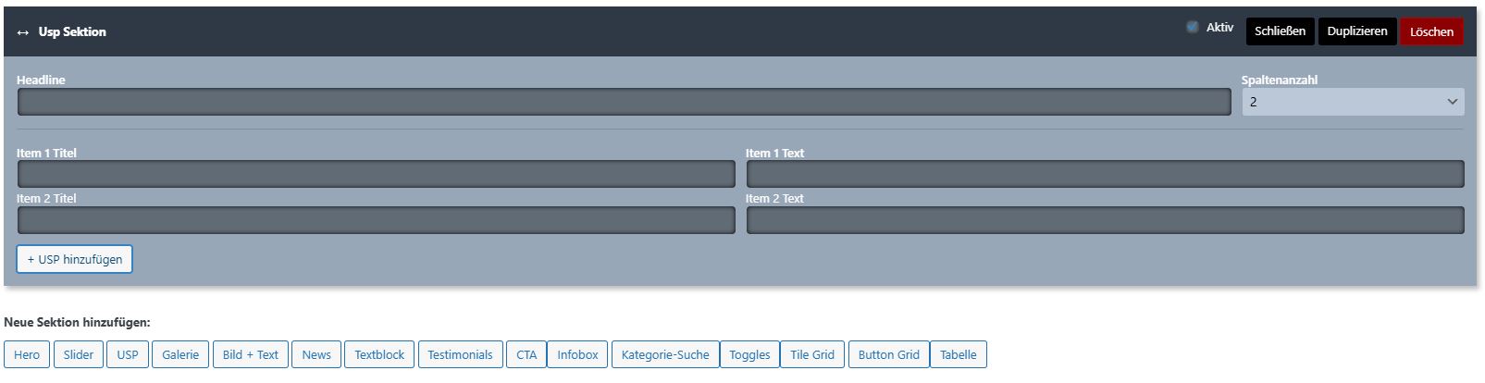Open the Spaltenanzahl dropdown

click(1352, 102)
